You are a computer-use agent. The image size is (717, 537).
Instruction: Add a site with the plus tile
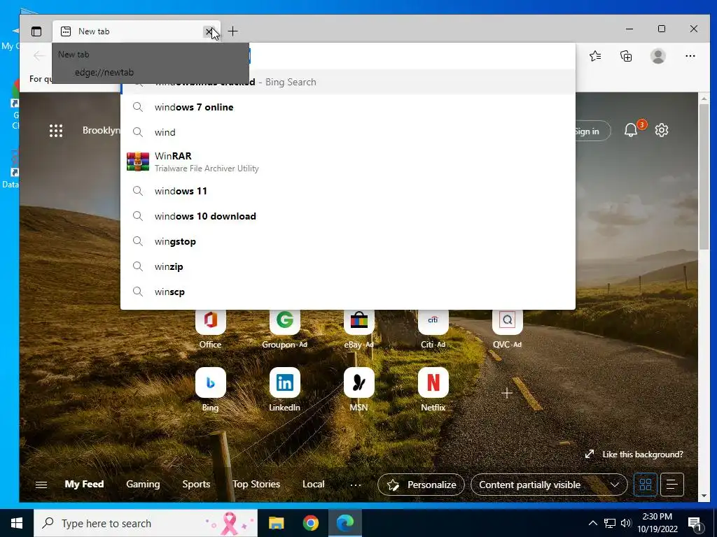(x=507, y=393)
